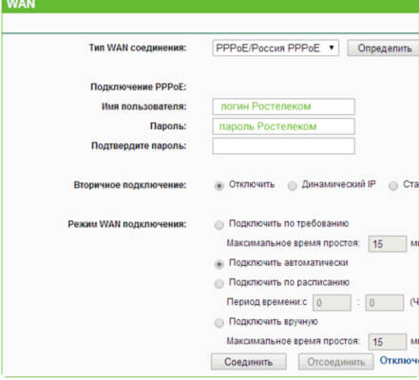
Task: Click the Отсоединить button
Action: pos(335,362)
